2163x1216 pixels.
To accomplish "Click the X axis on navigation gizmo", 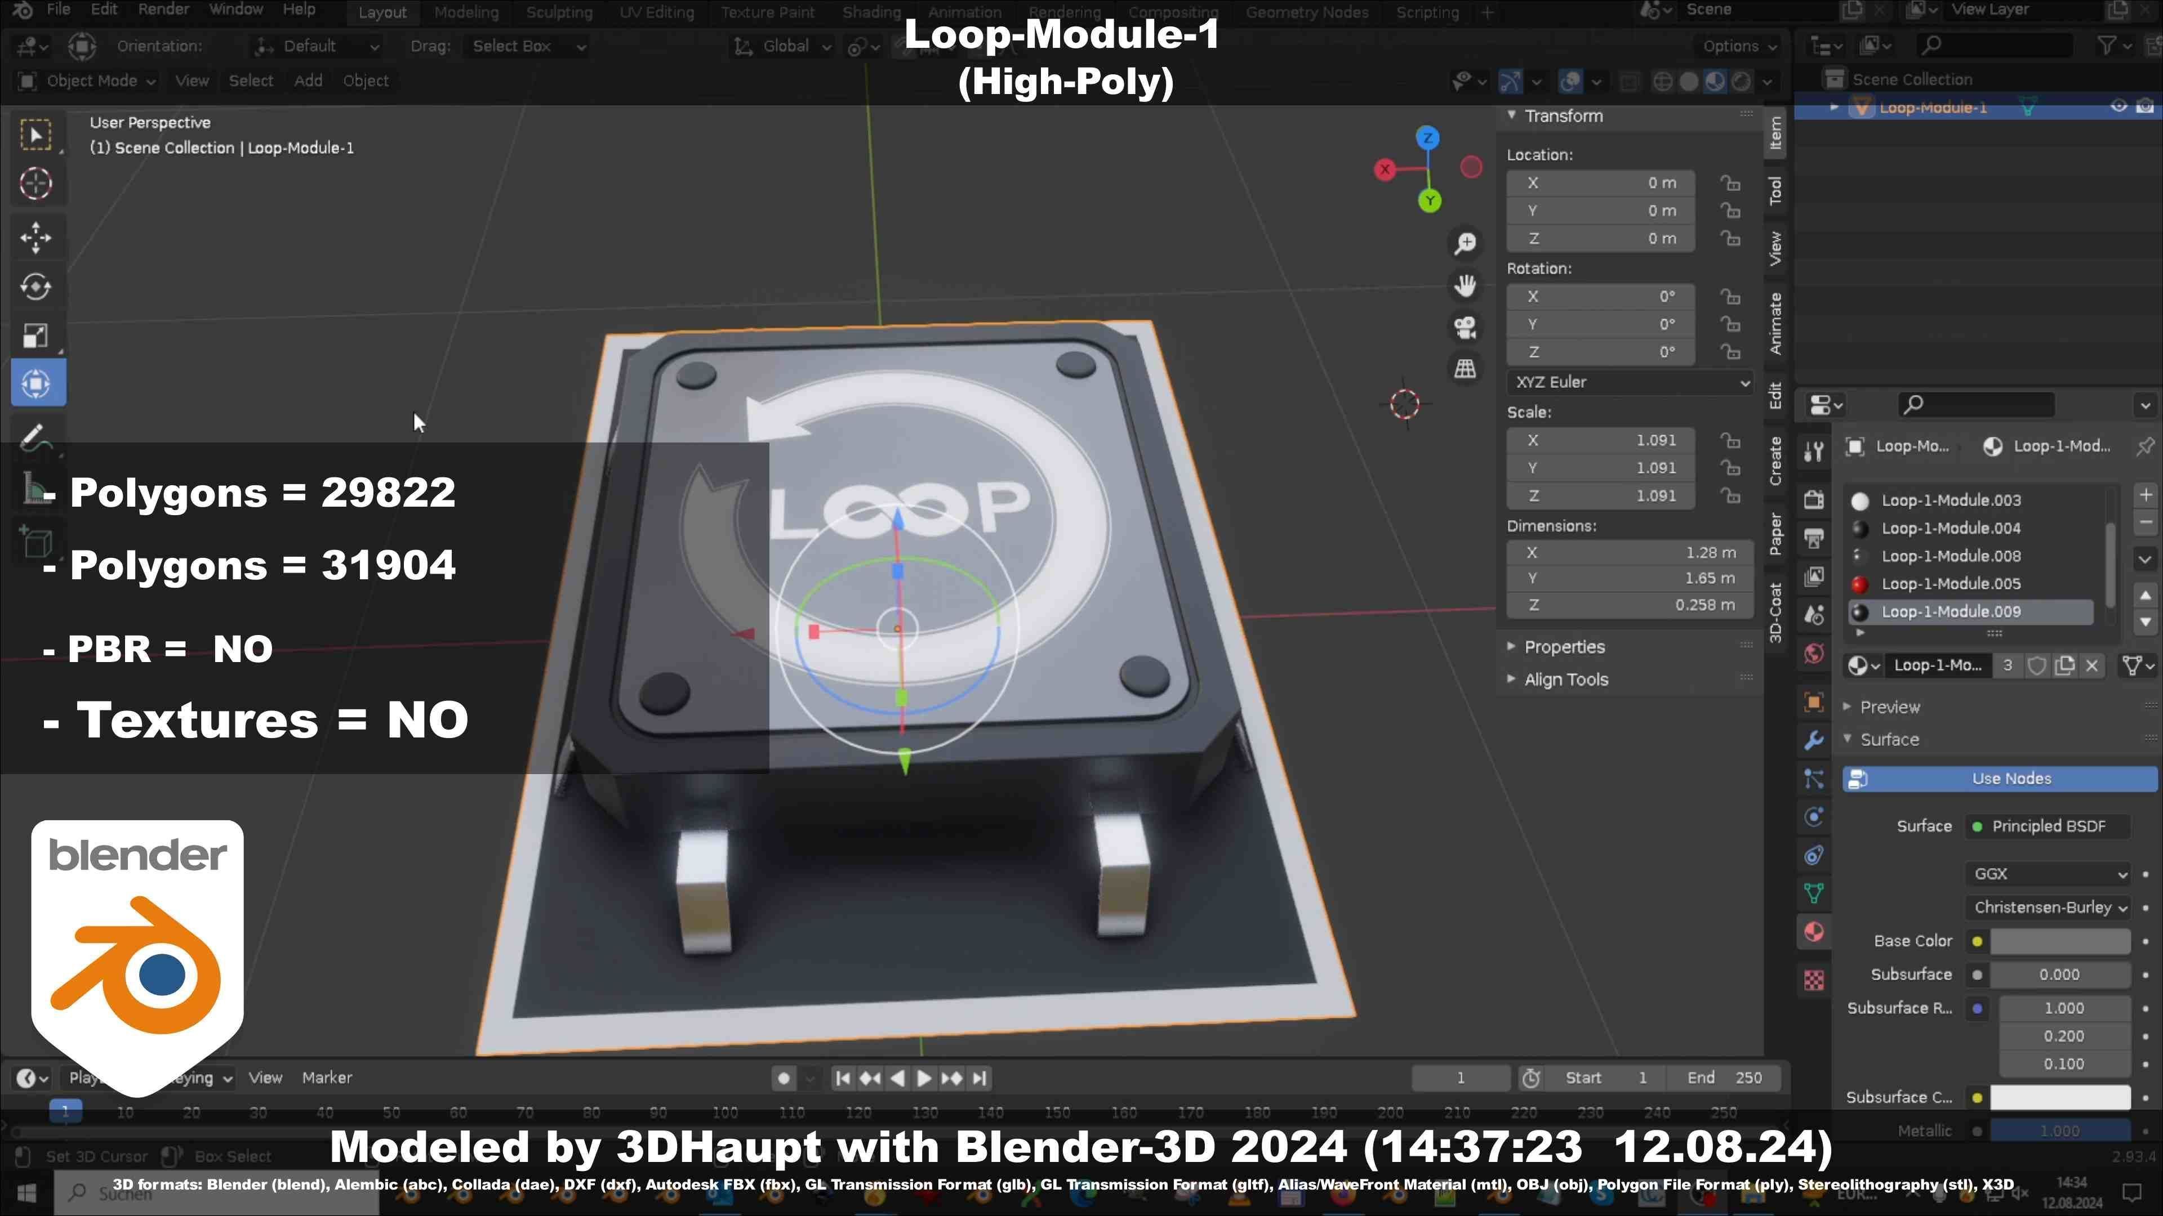I will coord(1385,169).
